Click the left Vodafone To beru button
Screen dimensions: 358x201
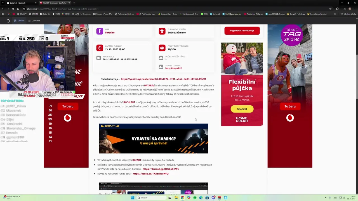click(68, 106)
